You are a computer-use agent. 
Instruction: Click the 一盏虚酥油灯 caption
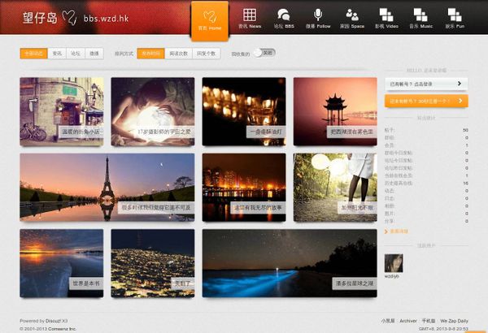click(x=266, y=132)
